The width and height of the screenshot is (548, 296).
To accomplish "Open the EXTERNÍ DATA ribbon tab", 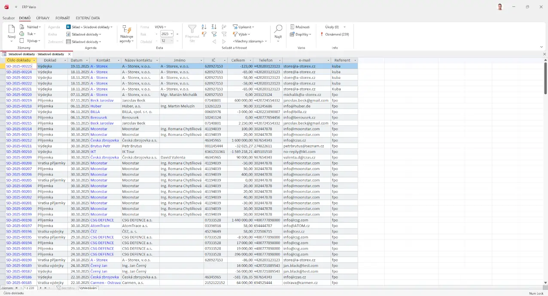I will coord(88,18).
